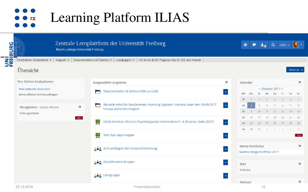Open link Dokumentation & Online-Hilfe zu ILIAS
The image size is (308, 192).
click(131, 91)
